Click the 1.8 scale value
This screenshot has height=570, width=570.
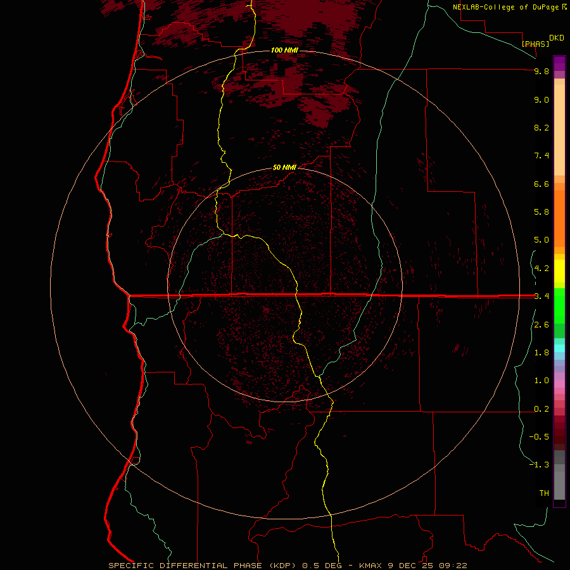click(541, 353)
